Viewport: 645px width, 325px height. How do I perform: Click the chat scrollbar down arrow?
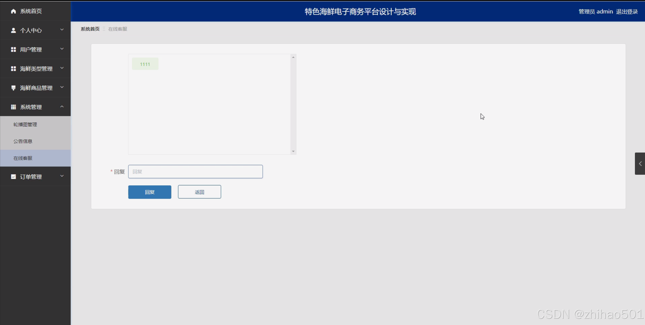click(293, 152)
